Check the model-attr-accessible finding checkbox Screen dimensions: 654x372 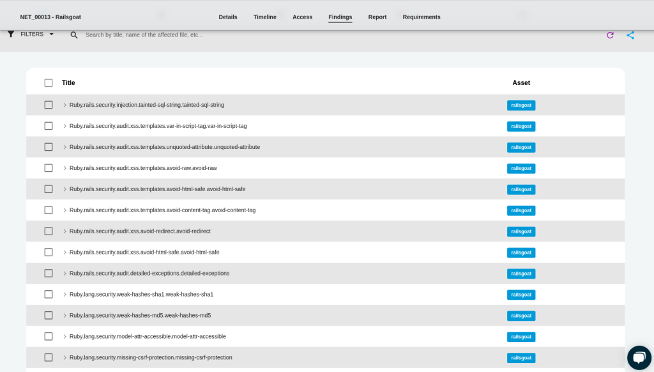point(49,336)
